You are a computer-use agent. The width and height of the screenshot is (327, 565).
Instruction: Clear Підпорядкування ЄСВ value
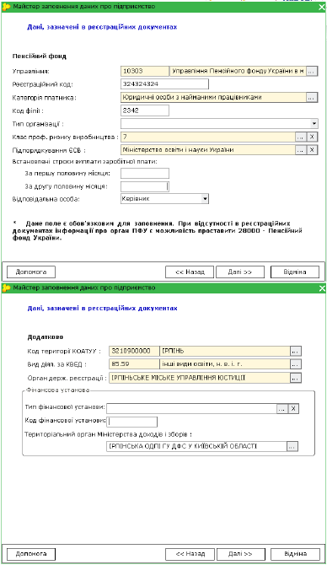point(312,150)
